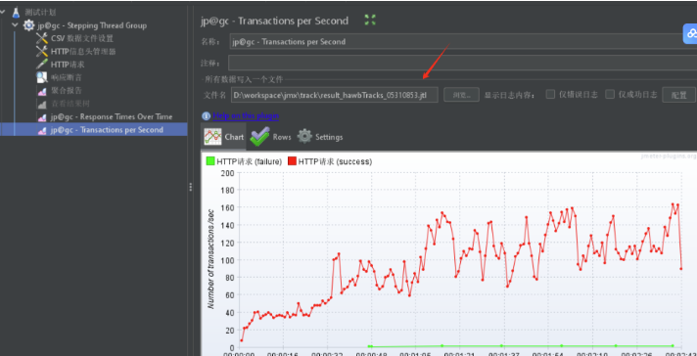
Task: Select the HTTP请求 pipette icon
Action: [x=42, y=64]
